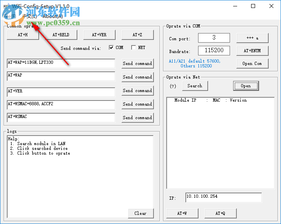Image resolution: width=281 pixels, height=224 pixels.
Task: Maximize the WiFi-Config-Setup window
Action: [x=253, y=6]
